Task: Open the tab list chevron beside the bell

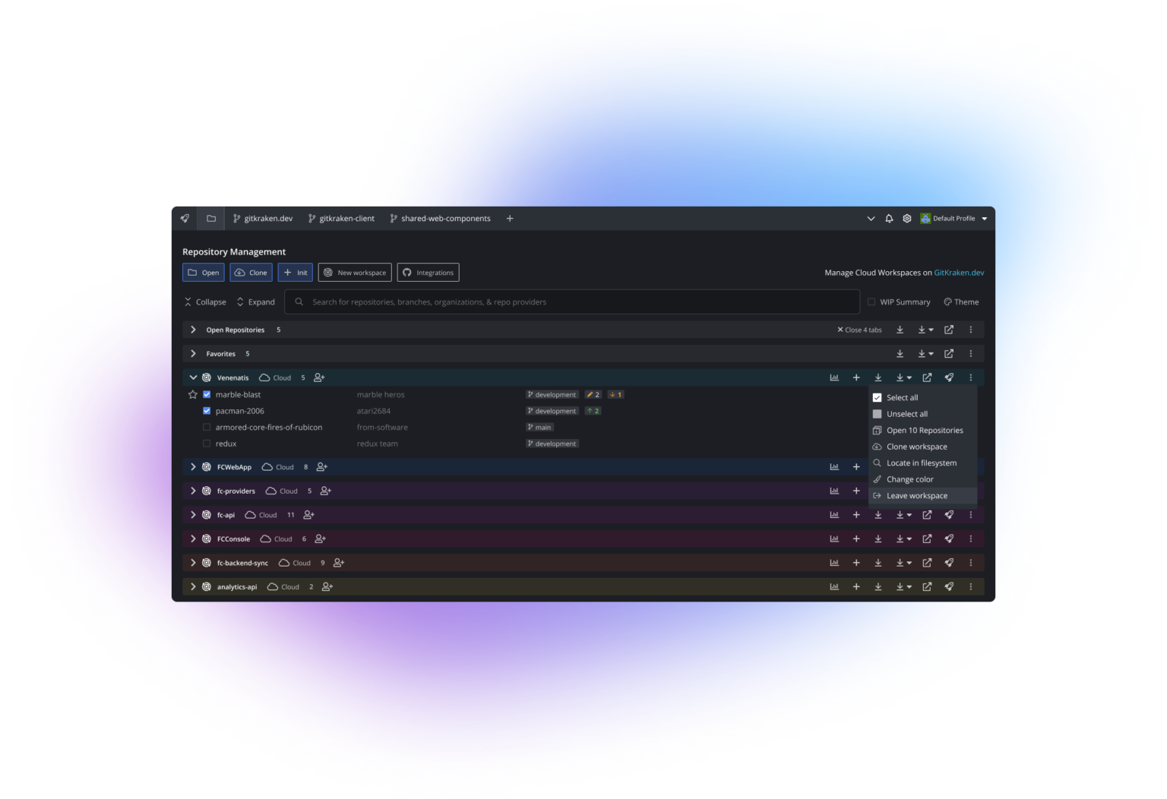Action: 871,219
